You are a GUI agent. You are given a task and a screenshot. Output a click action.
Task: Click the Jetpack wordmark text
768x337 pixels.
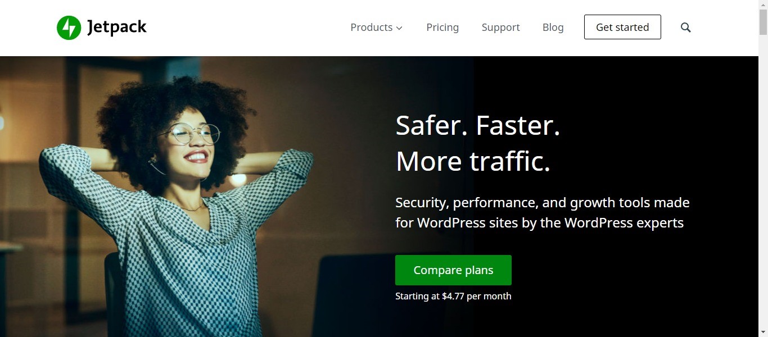pyautogui.click(x=117, y=27)
